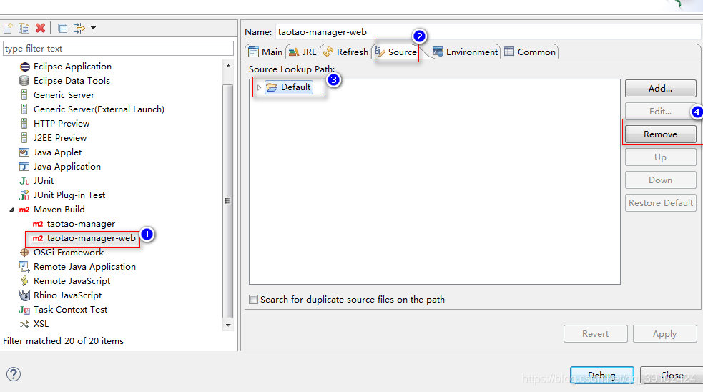Screen dimensions: 703x392
Task: Click the JUnit icon
Action: tap(24, 181)
